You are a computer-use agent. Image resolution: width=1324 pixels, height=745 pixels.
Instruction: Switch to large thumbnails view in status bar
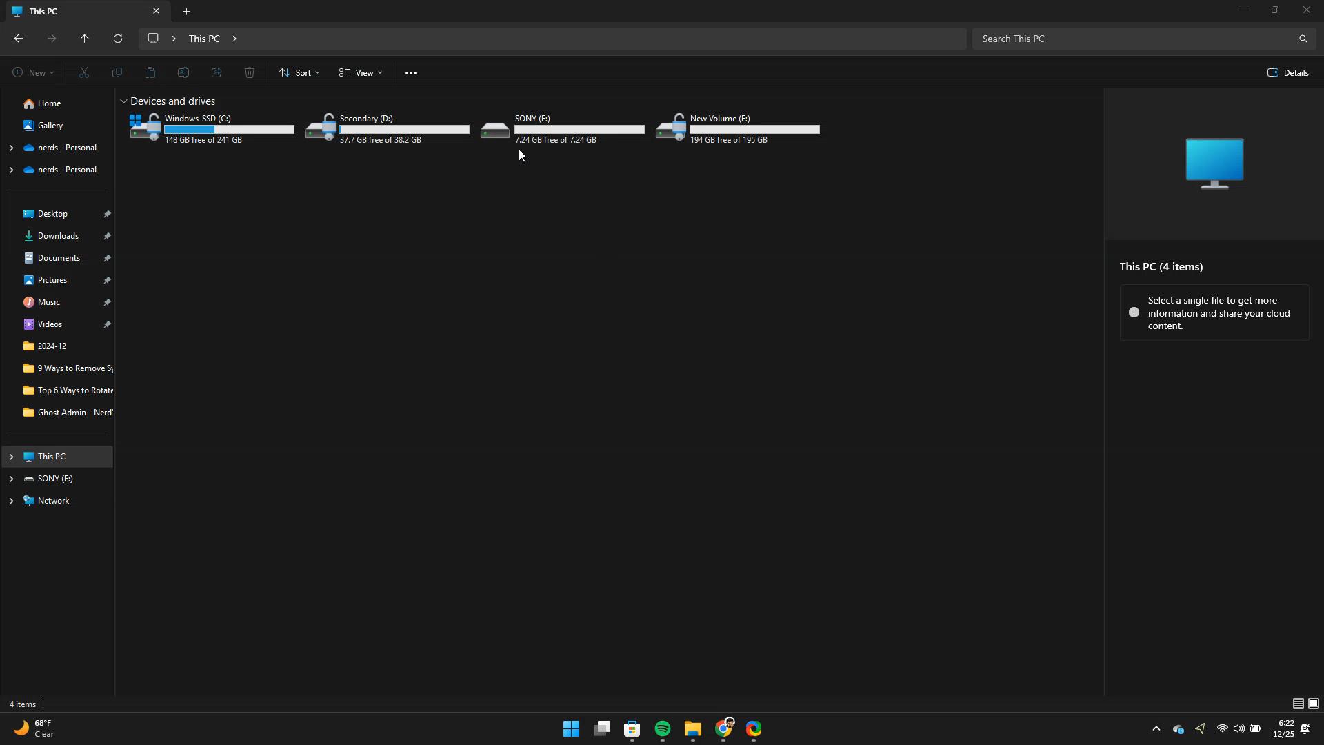(x=1315, y=704)
